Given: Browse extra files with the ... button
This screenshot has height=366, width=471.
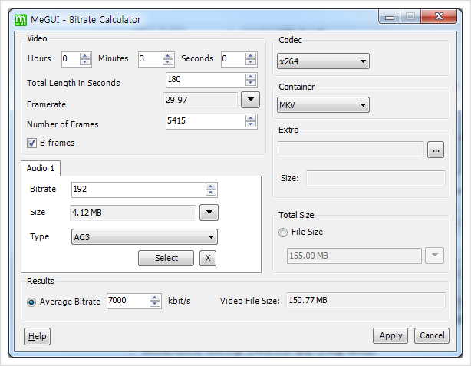Looking at the screenshot, I should tap(436, 150).
